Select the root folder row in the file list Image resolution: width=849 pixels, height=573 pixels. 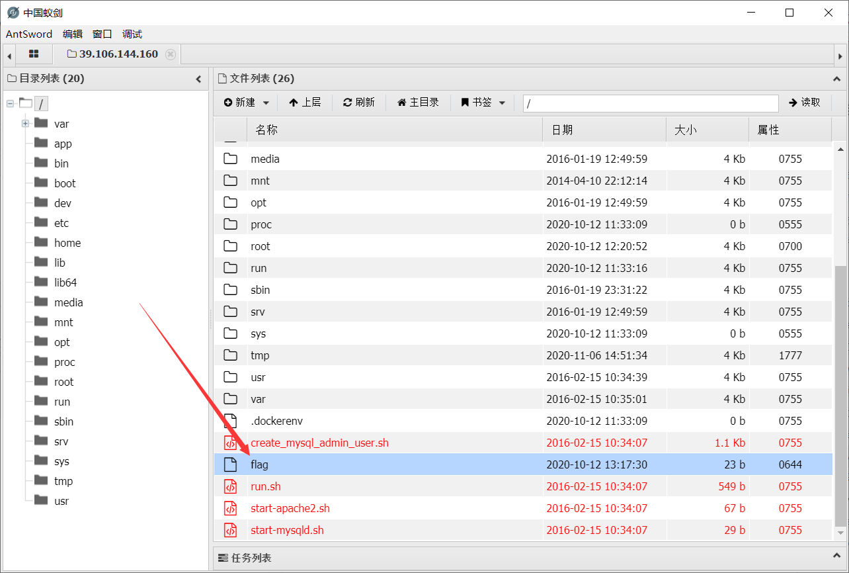tap(523, 246)
